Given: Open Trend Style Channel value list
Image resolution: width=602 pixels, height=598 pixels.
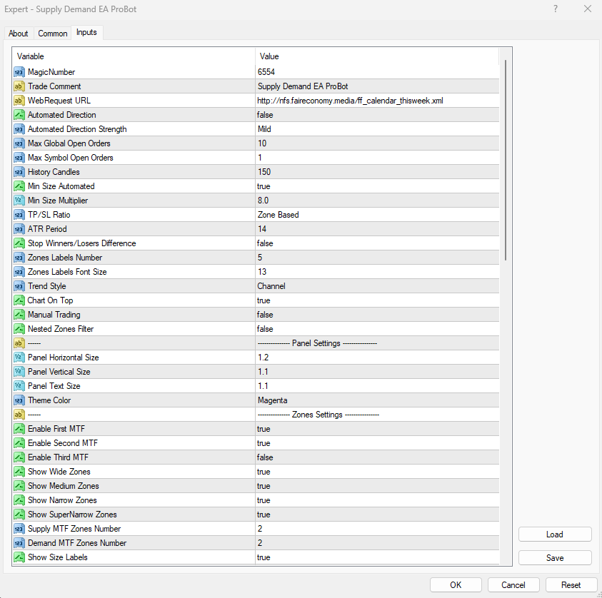Looking at the screenshot, I should click(x=377, y=286).
